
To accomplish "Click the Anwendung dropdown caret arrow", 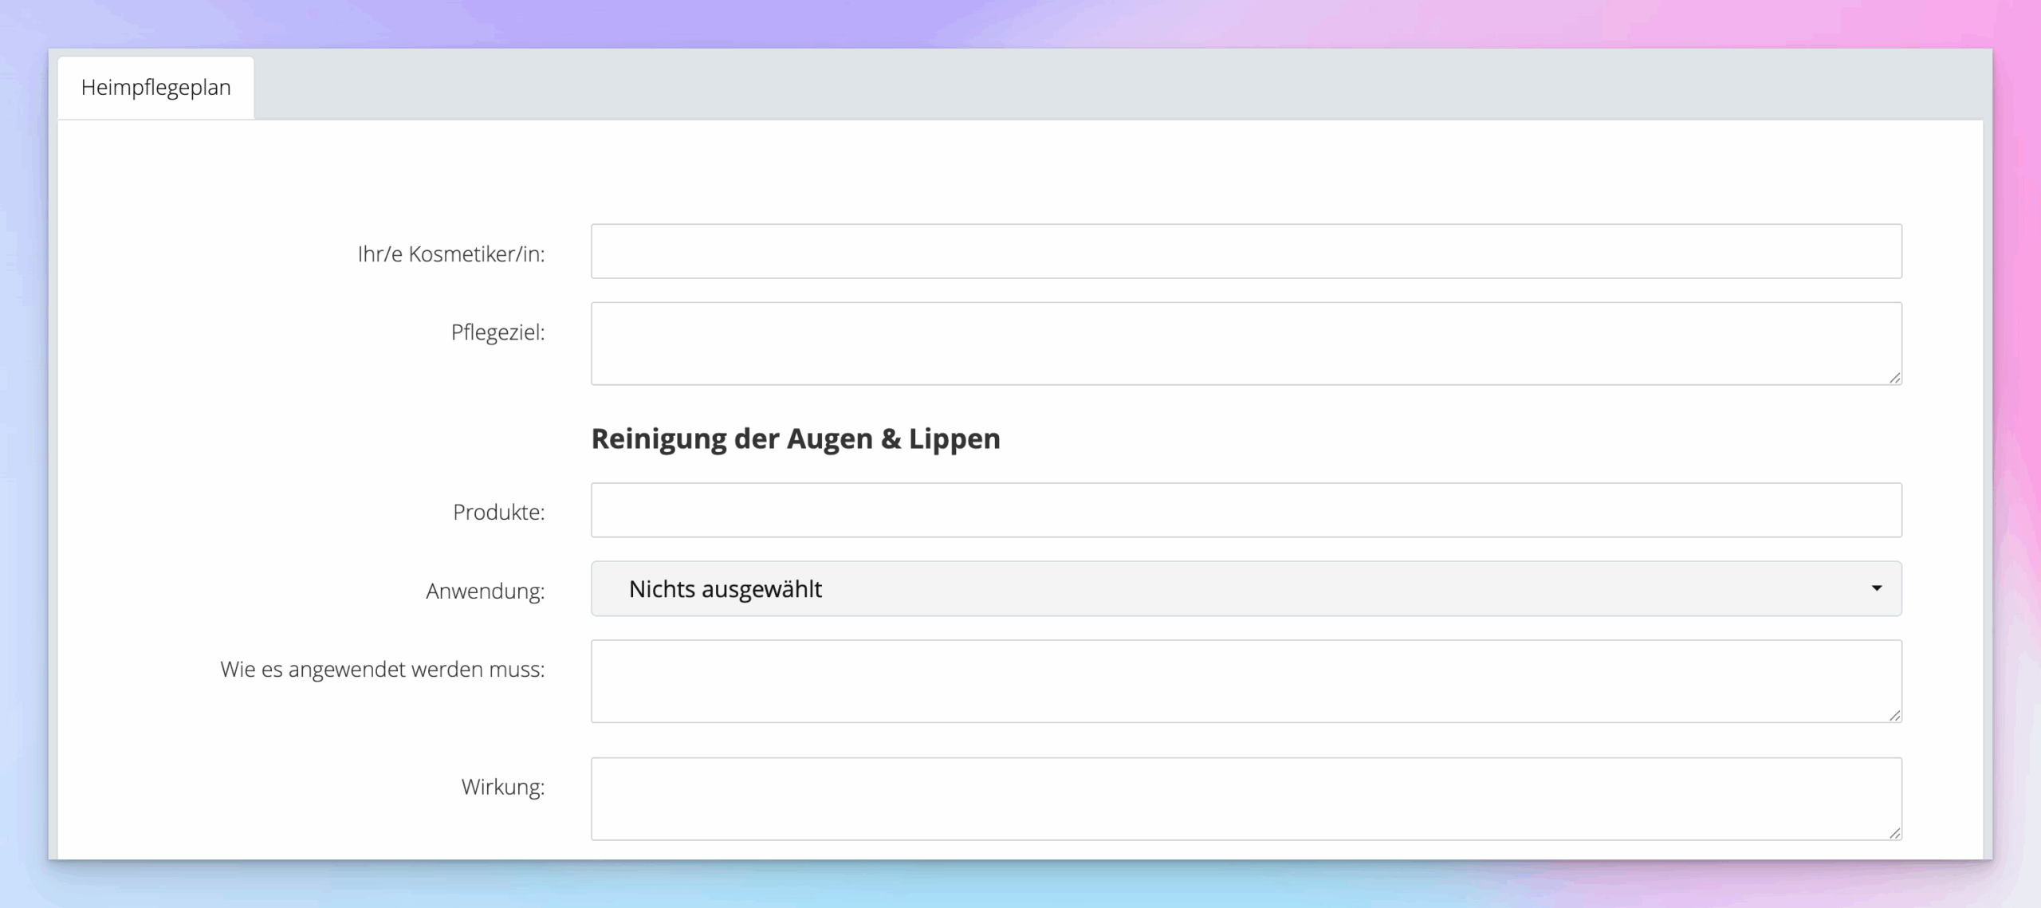I will pos(1876,588).
